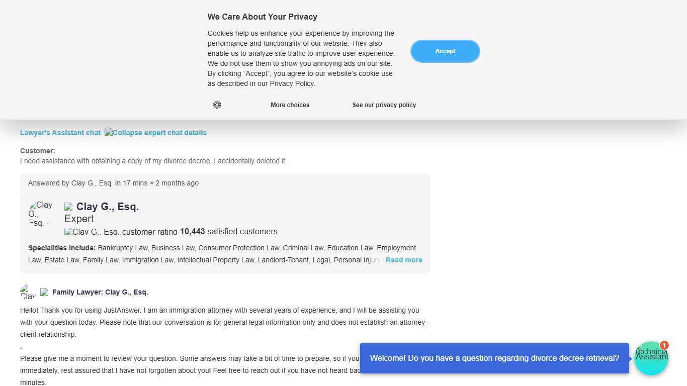Open the Clay G., Esq. expert name heading
Screen dimensions: 687x386
(108, 207)
